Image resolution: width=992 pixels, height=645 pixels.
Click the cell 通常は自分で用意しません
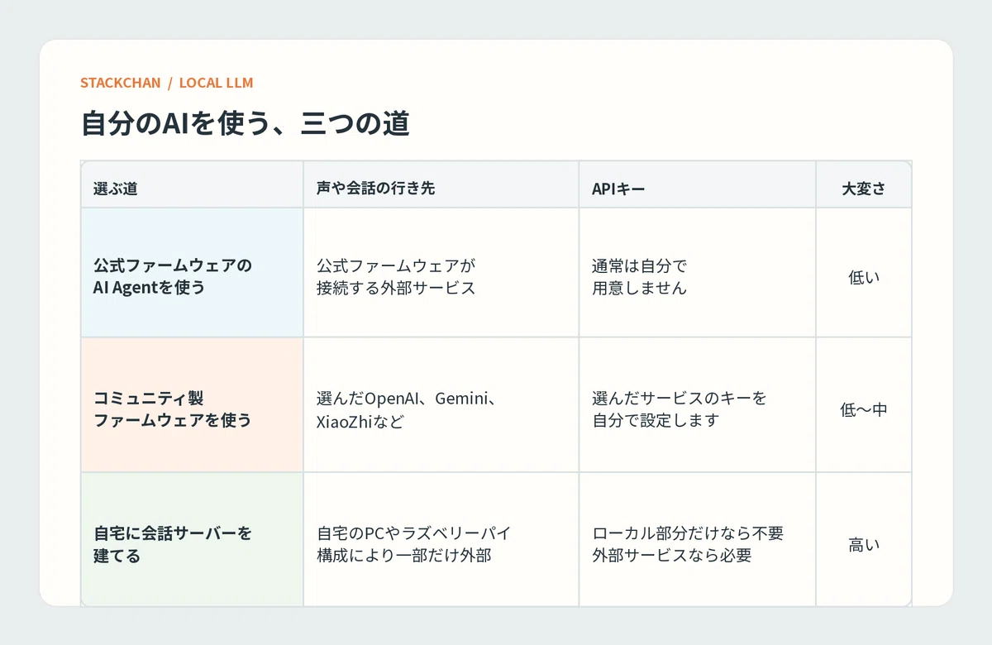698,272
